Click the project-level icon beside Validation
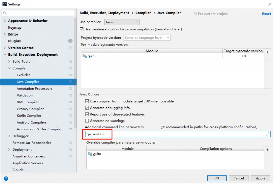This screenshot has height=184, width=274. pyautogui.click(x=71, y=95)
